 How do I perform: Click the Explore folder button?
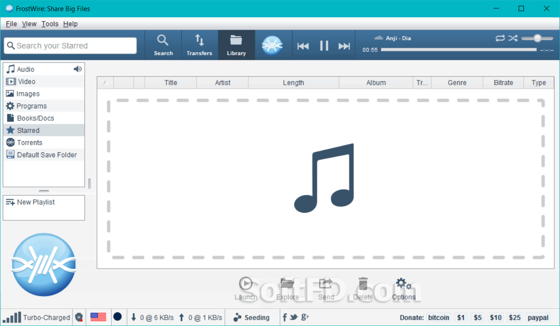point(288,289)
